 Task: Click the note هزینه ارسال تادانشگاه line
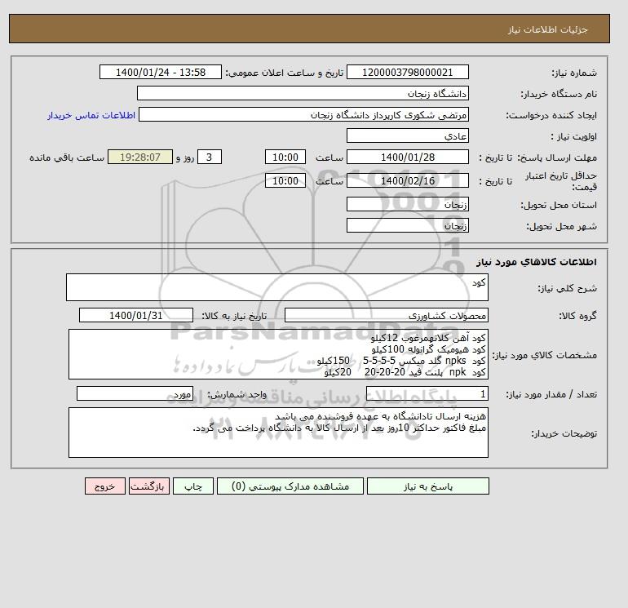coord(380,416)
